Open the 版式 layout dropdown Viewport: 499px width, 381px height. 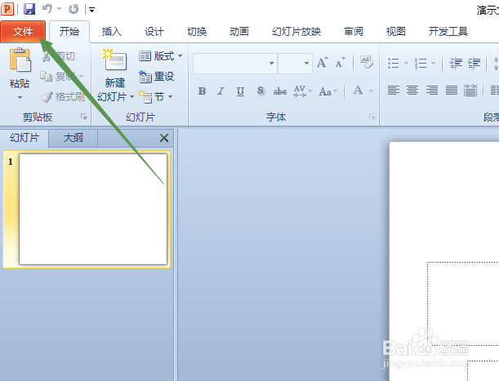point(160,56)
